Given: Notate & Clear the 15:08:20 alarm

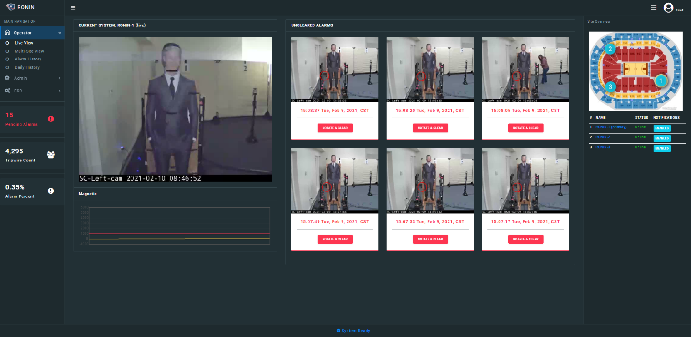Looking at the screenshot, I should pyautogui.click(x=430, y=128).
